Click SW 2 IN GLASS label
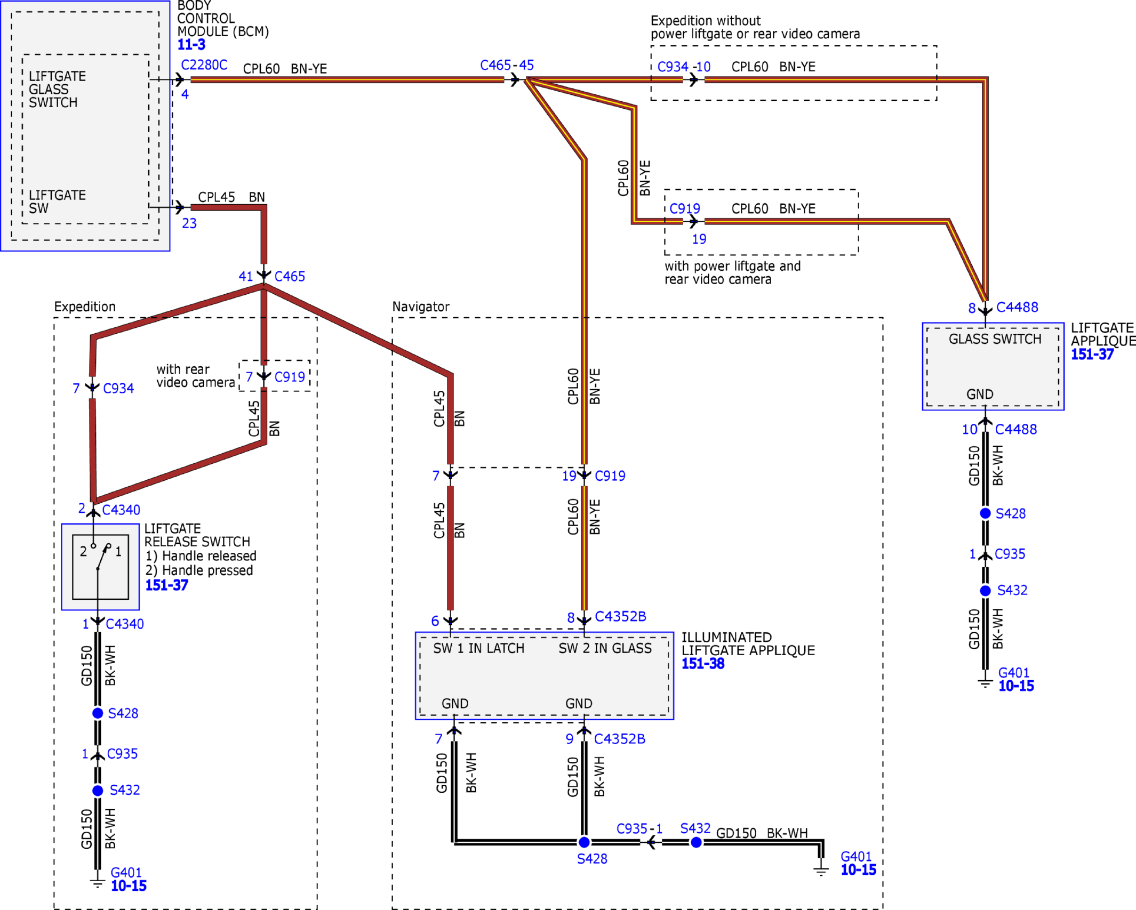 click(605, 648)
